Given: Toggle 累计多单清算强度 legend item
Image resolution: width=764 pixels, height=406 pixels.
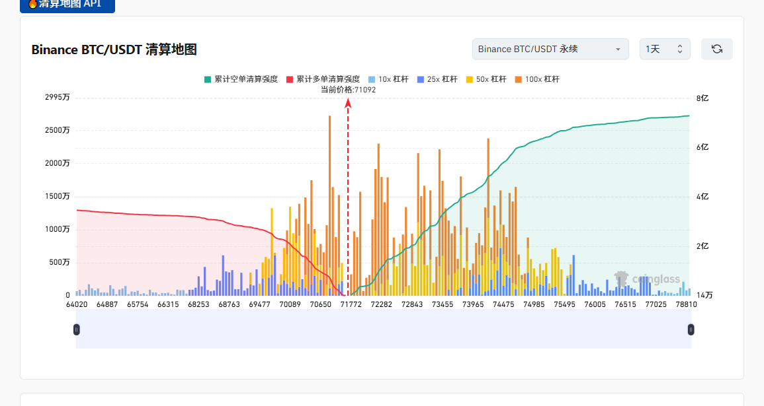Looking at the screenshot, I should tap(323, 79).
